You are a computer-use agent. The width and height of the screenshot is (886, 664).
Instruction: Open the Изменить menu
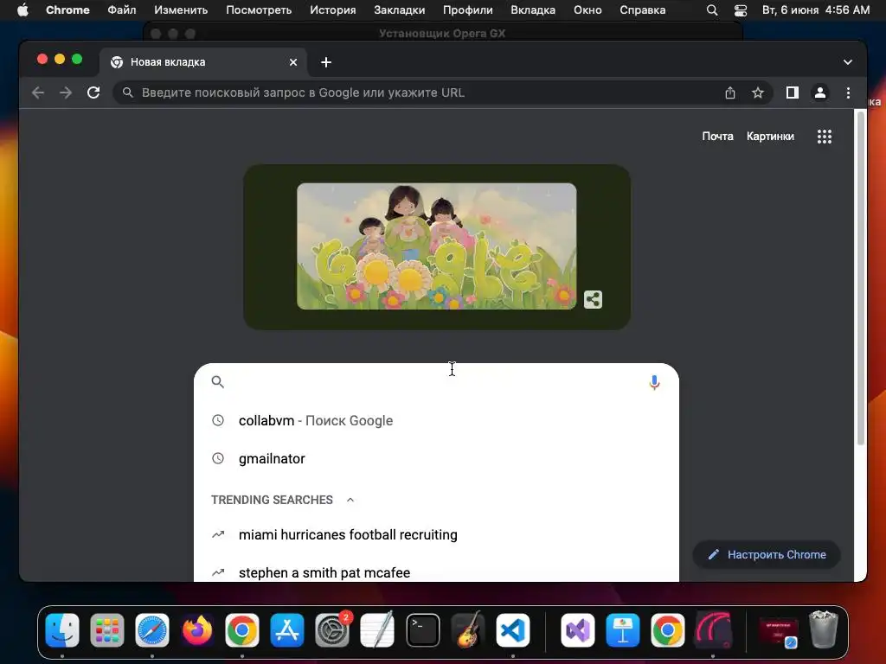181,10
